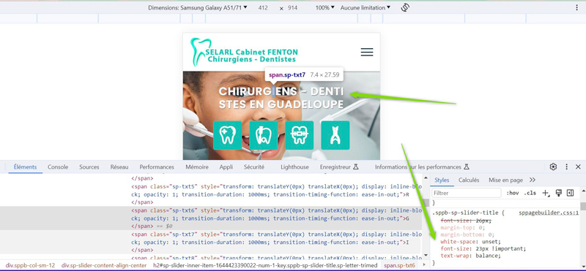Click the tooth whitening service icon

tap(227, 135)
